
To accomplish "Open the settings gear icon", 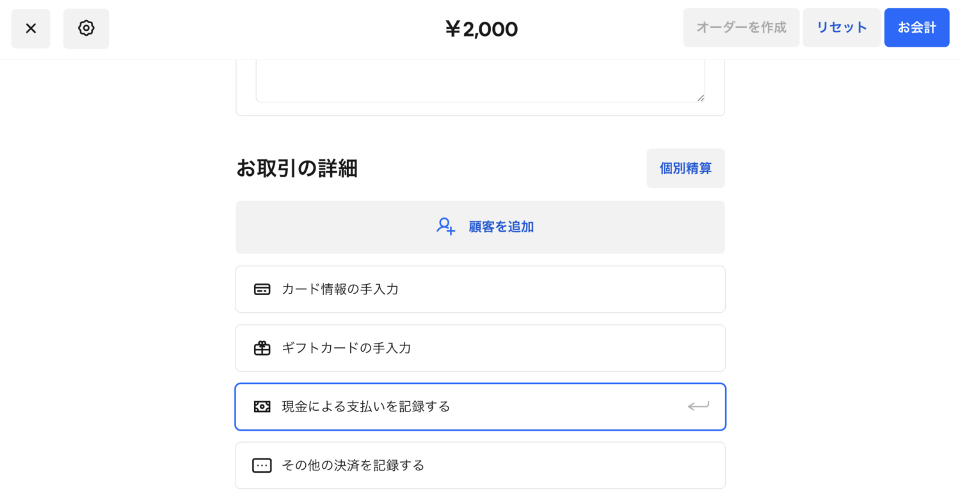I will [x=86, y=28].
